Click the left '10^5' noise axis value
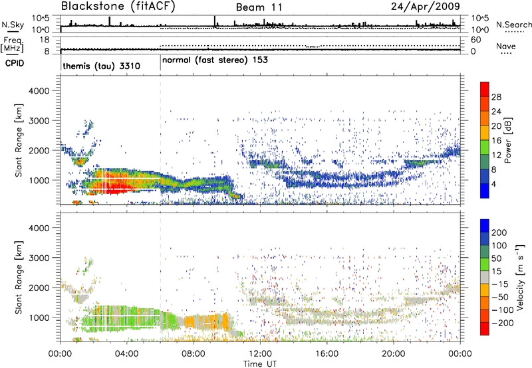The image size is (532, 368). pyautogui.click(x=41, y=19)
